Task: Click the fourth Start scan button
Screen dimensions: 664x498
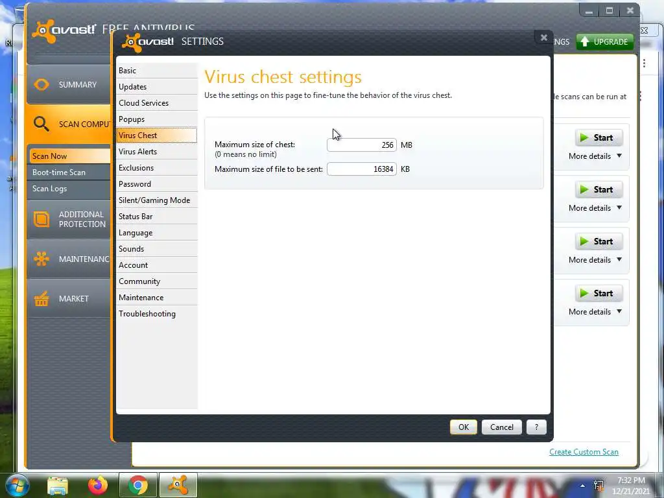Action: tap(599, 293)
